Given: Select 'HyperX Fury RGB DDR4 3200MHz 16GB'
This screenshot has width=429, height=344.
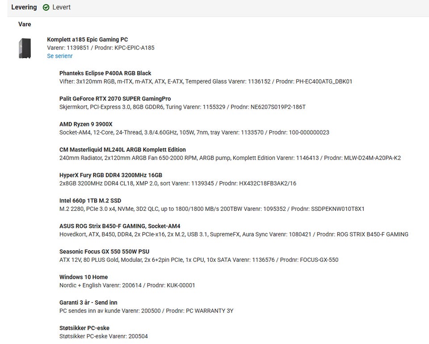Looking at the screenshot, I should pyautogui.click(x=111, y=175).
